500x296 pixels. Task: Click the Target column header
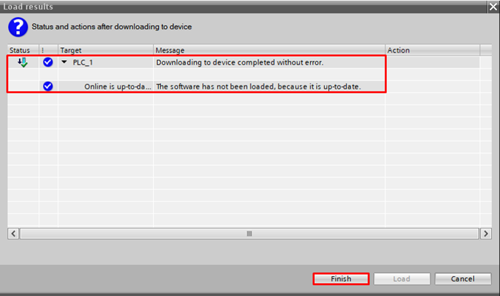click(71, 50)
